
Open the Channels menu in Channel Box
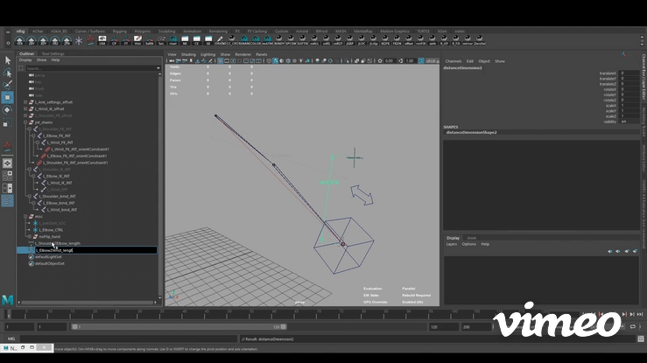[453, 61]
